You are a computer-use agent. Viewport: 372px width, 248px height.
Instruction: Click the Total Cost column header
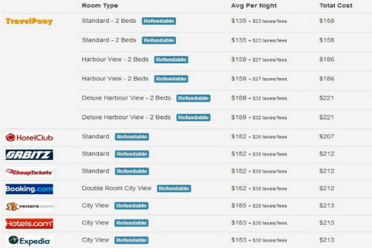(335, 6)
